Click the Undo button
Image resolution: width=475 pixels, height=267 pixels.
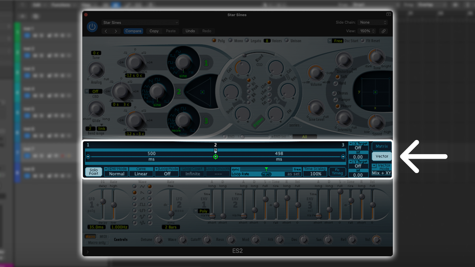click(190, 31)
